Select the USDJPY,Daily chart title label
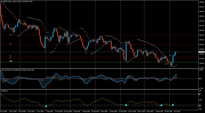This screenshot has width=205, height=113. [7, 2]
